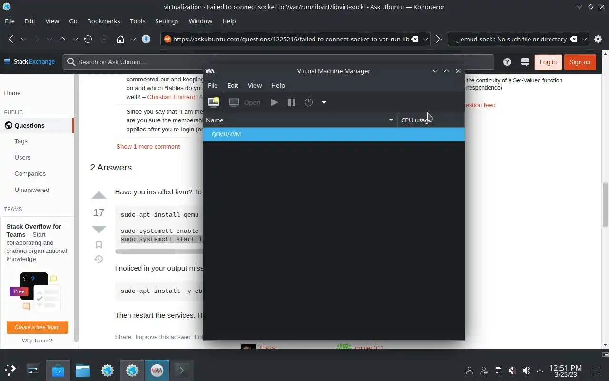This screenshot has width=609, height=381.
Task: Click the Create new virtual machine icon
Action: pyautogui.click(x=214, y=102)
